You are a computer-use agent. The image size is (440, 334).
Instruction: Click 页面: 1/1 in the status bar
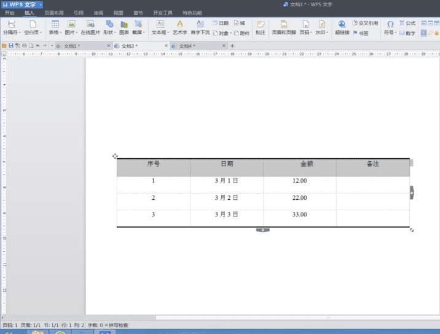point(31,325)
